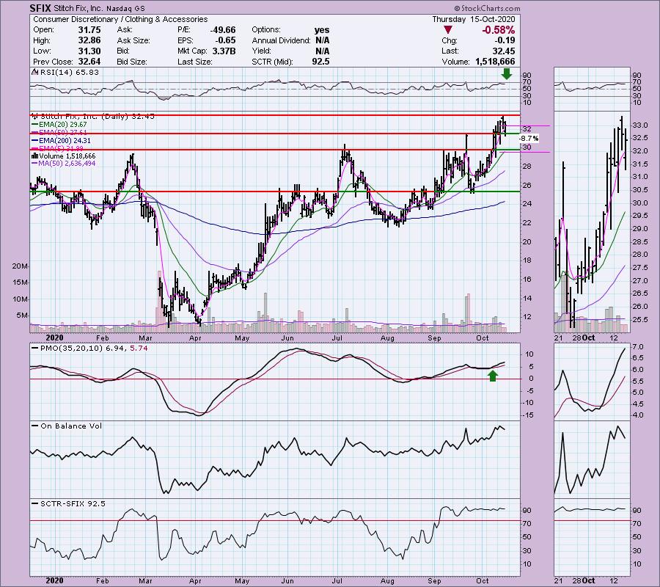Select the Last price 32.45
This screenshot has height=587, width=660.
pos(504,51)
